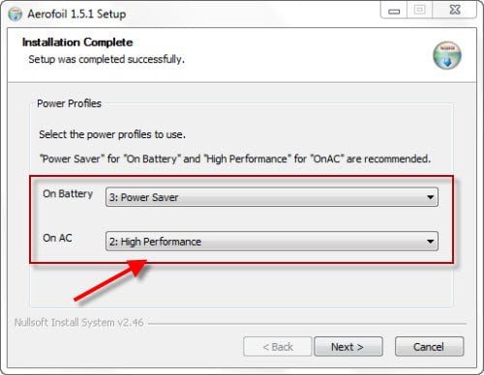Screen dimensions: 484x375
Task: Expand the On Battery dropdown arrow
Action: pos(430,197)
